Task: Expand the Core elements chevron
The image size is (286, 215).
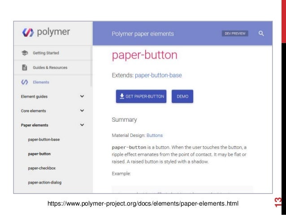Action: [x=82, y=110]
